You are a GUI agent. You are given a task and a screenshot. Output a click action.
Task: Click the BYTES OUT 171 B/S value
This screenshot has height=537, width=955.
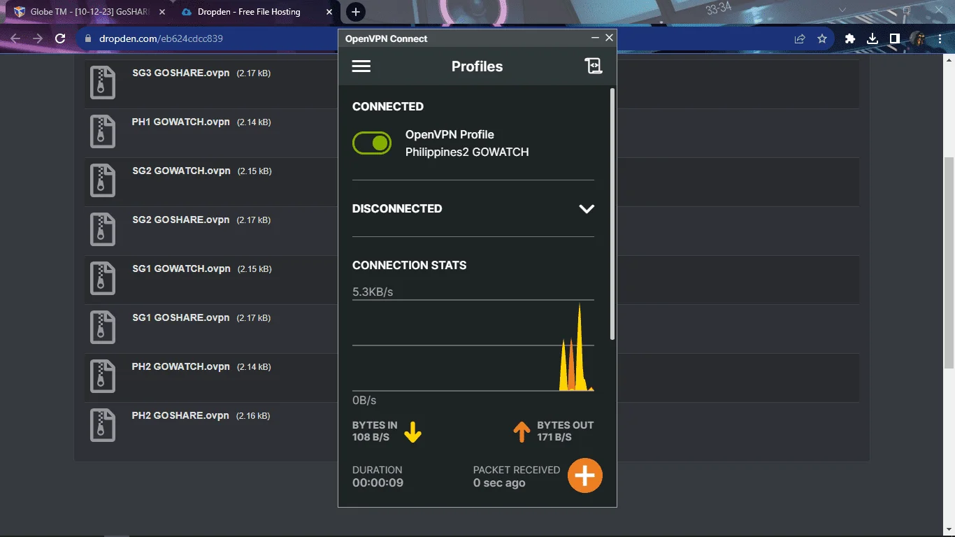point(554,437)
